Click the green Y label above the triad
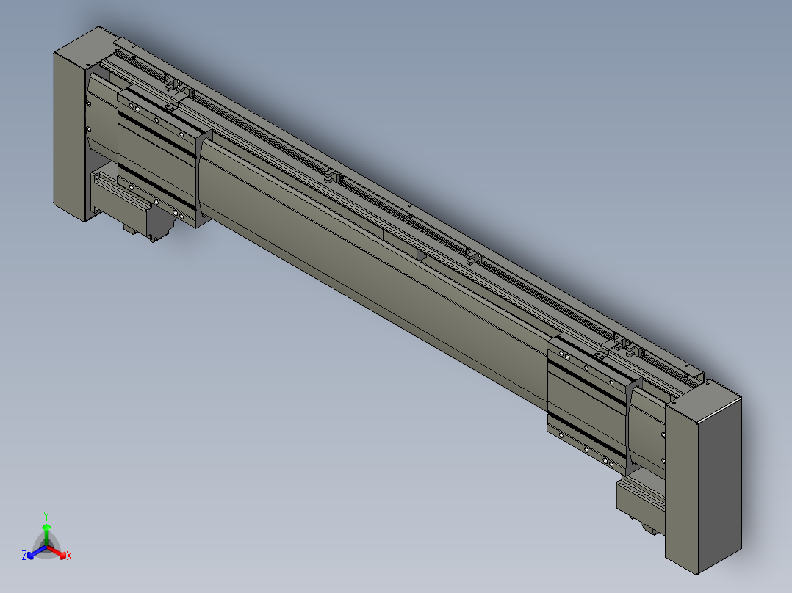 [x=46, y=516]
